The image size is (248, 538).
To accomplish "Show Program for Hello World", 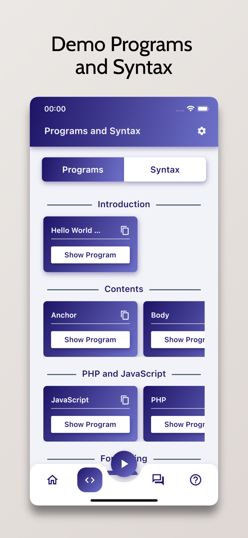I will click(90, 255).
